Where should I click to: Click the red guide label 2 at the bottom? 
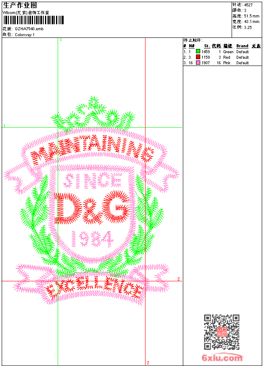148,363
